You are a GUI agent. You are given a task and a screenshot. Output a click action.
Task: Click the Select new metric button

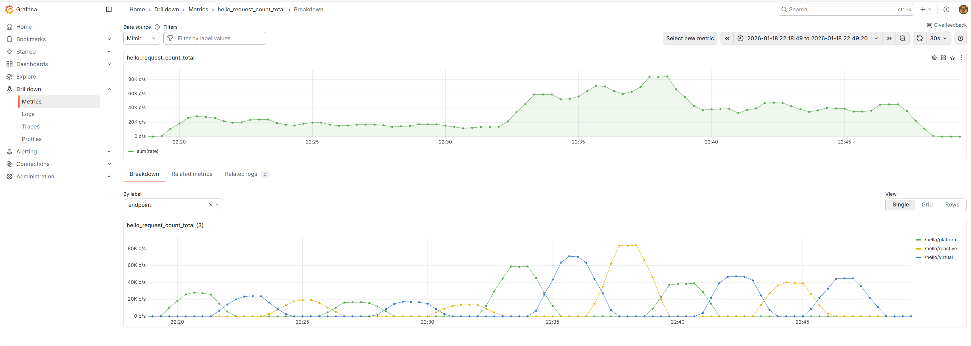(x=690, y=38)
